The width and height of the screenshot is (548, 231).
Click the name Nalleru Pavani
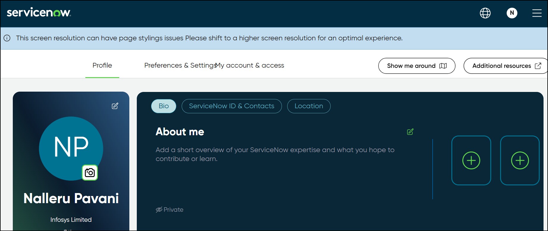(71, 198)
